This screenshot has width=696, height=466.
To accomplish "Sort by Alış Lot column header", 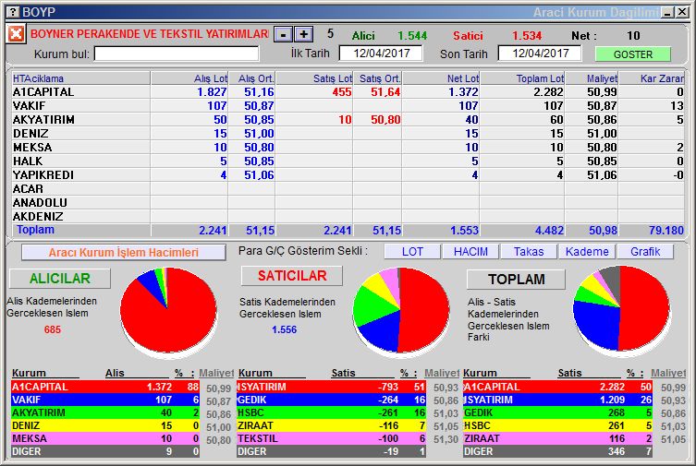I will [189, 78].
